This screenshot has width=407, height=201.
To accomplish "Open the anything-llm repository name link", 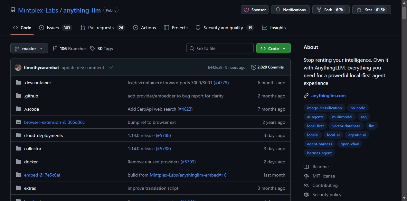I will 82,10.
